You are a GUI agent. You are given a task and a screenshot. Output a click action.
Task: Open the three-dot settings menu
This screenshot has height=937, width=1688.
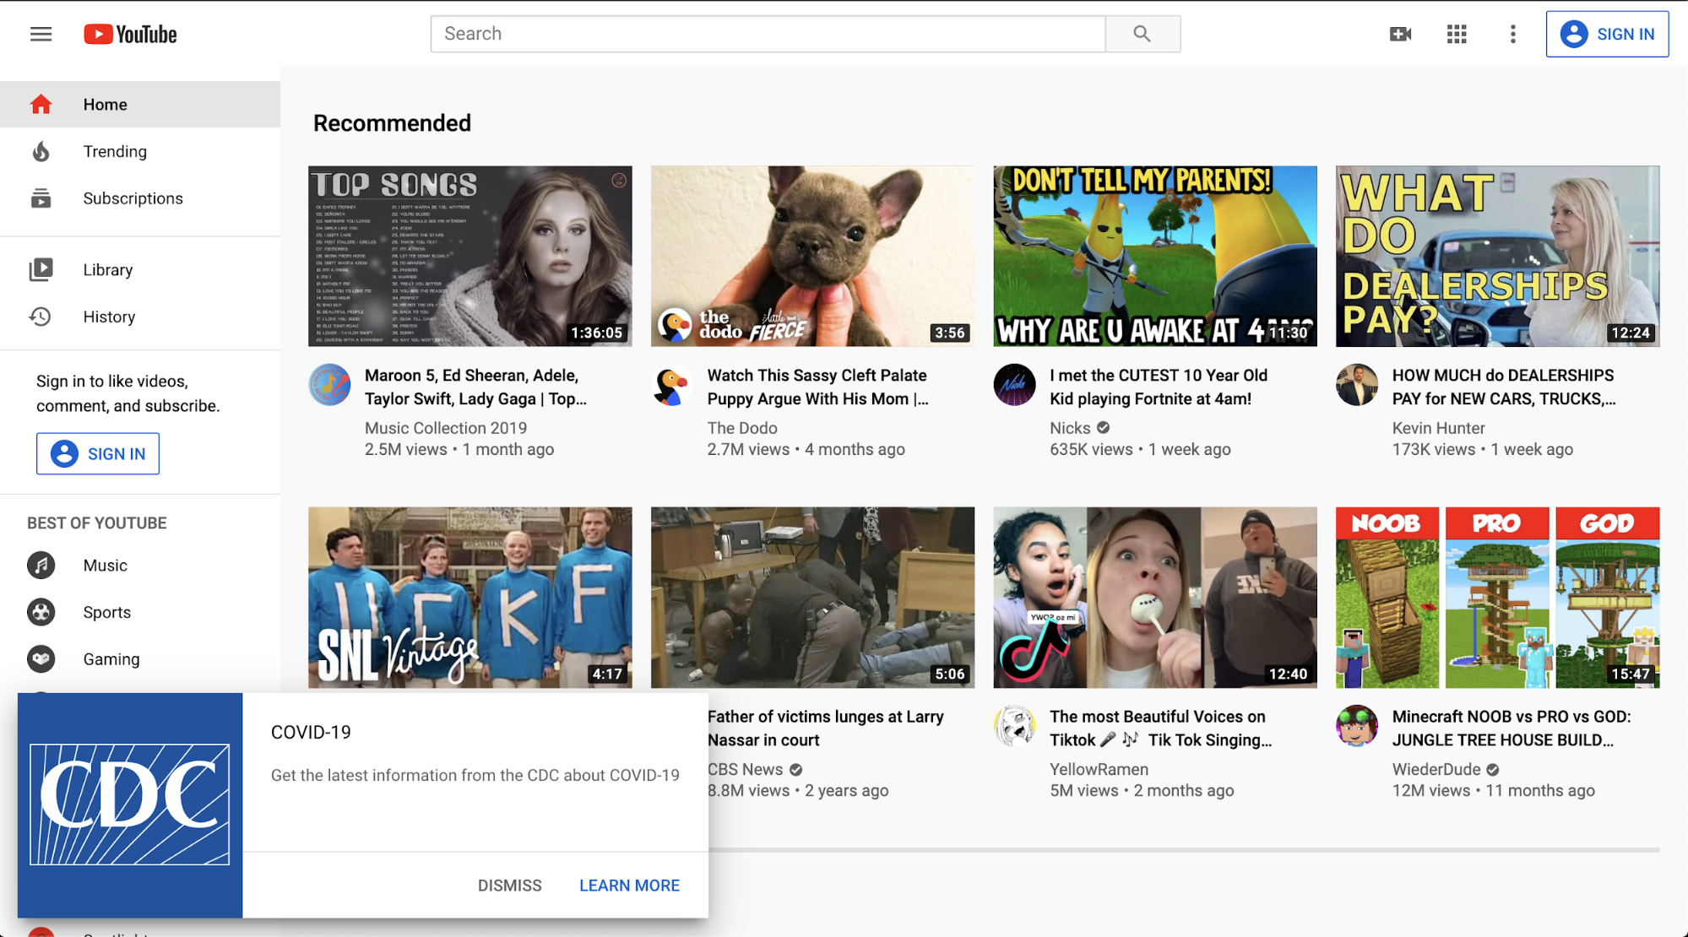tap(1512, 34)
